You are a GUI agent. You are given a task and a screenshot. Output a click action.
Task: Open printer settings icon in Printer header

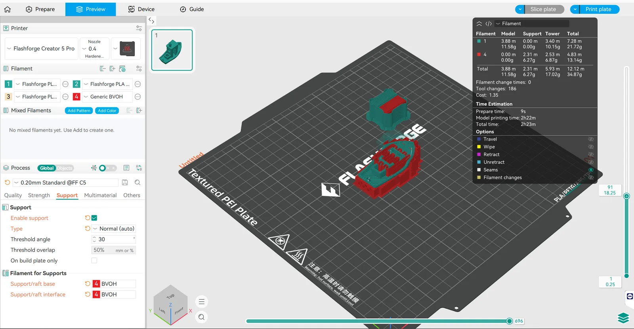(139, 28)
